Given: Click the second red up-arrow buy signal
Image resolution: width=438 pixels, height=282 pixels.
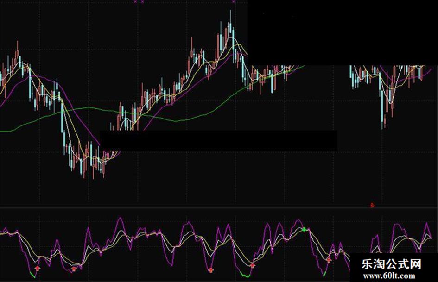Looking at the screenshot, I should click(74, 269).
